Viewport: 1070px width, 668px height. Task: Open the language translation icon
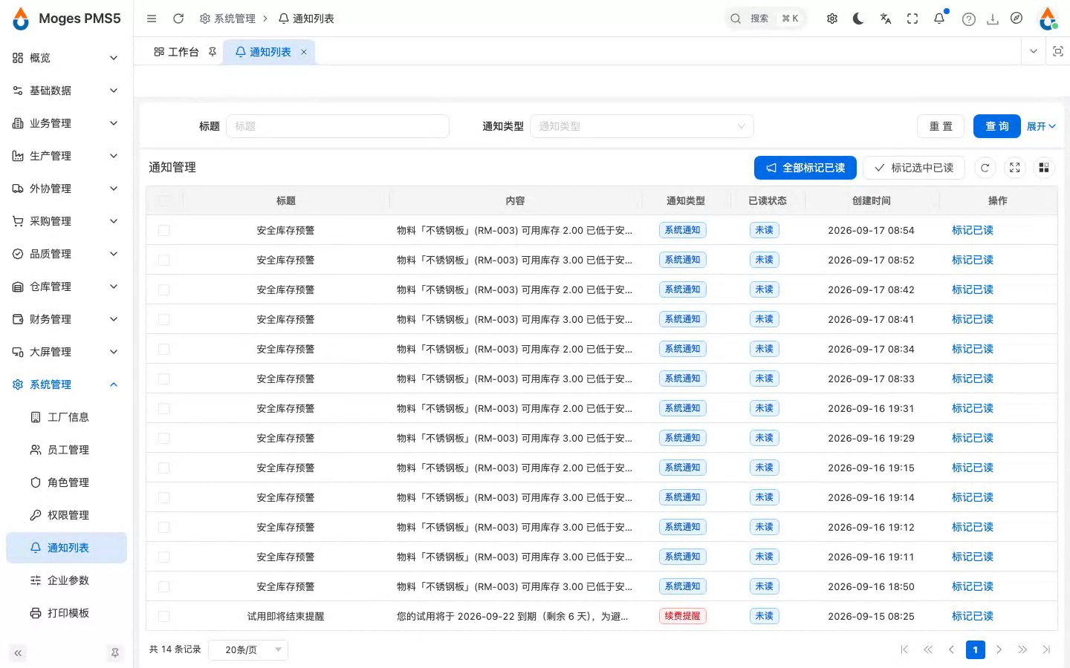886,19
